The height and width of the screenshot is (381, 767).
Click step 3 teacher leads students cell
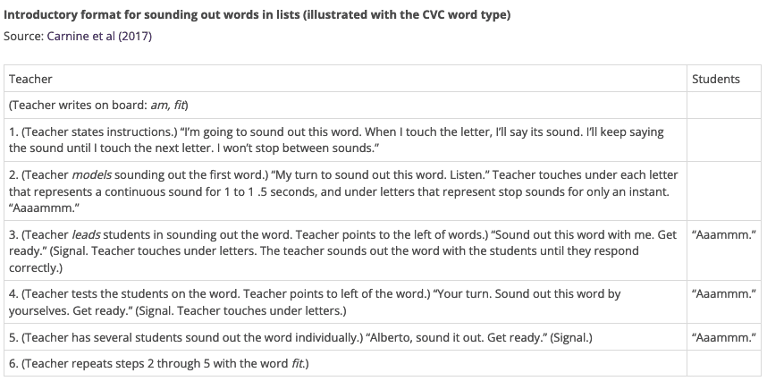click(344, 251)
